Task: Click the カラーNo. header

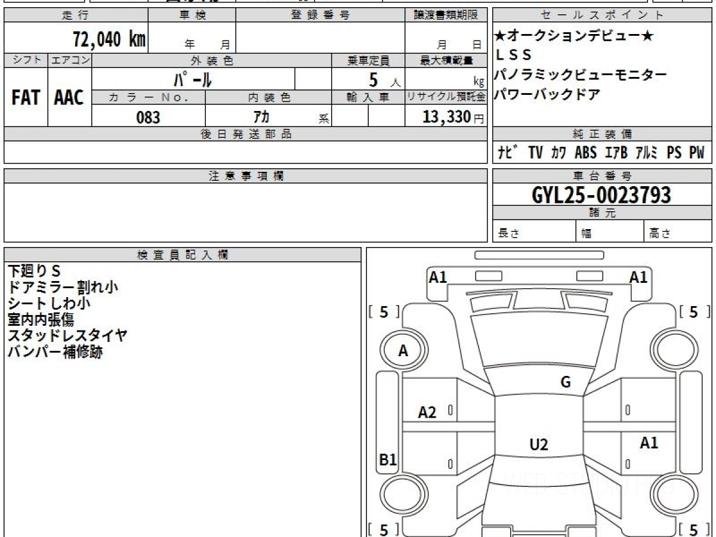Action: (x=149, y=97)
